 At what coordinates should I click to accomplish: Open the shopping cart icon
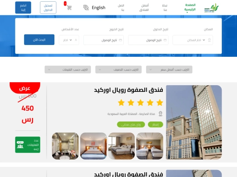point(69,7)
